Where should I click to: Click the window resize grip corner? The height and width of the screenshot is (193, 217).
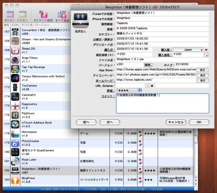click(196, 189)
